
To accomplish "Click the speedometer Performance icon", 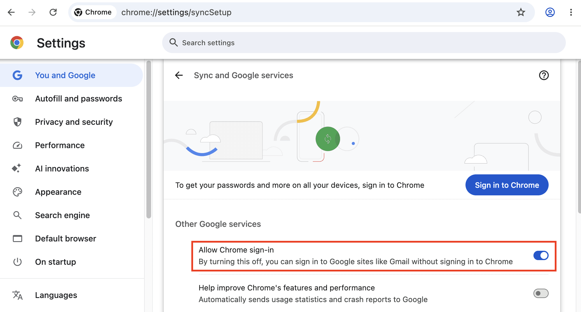I will (x=17, y=145).
